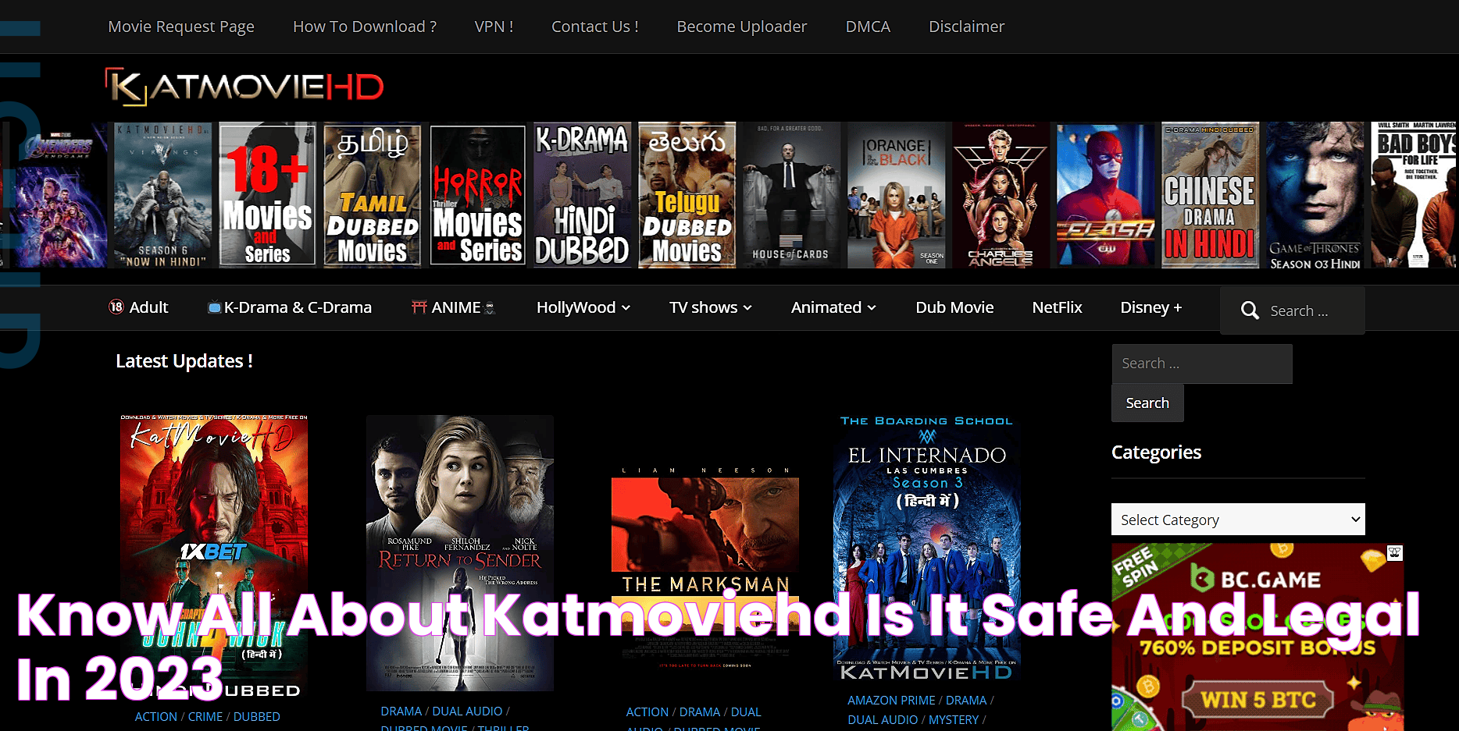The height and width of the screenshot is (731, 1459).
Task: Open the DMCA link
Action: point(868,27)
